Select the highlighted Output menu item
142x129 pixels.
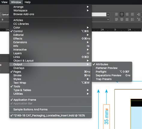[51, 64]
